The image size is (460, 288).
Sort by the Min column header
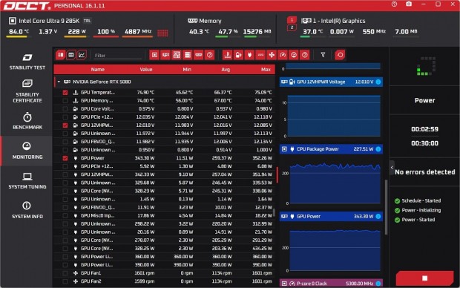(187, 70)
